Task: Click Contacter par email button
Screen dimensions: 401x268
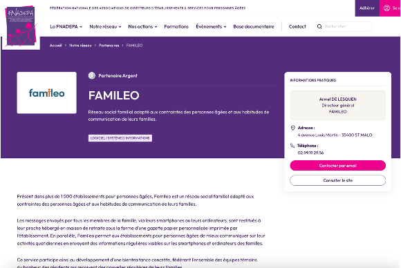Action: pyautogui.click(x=337, y=166)
